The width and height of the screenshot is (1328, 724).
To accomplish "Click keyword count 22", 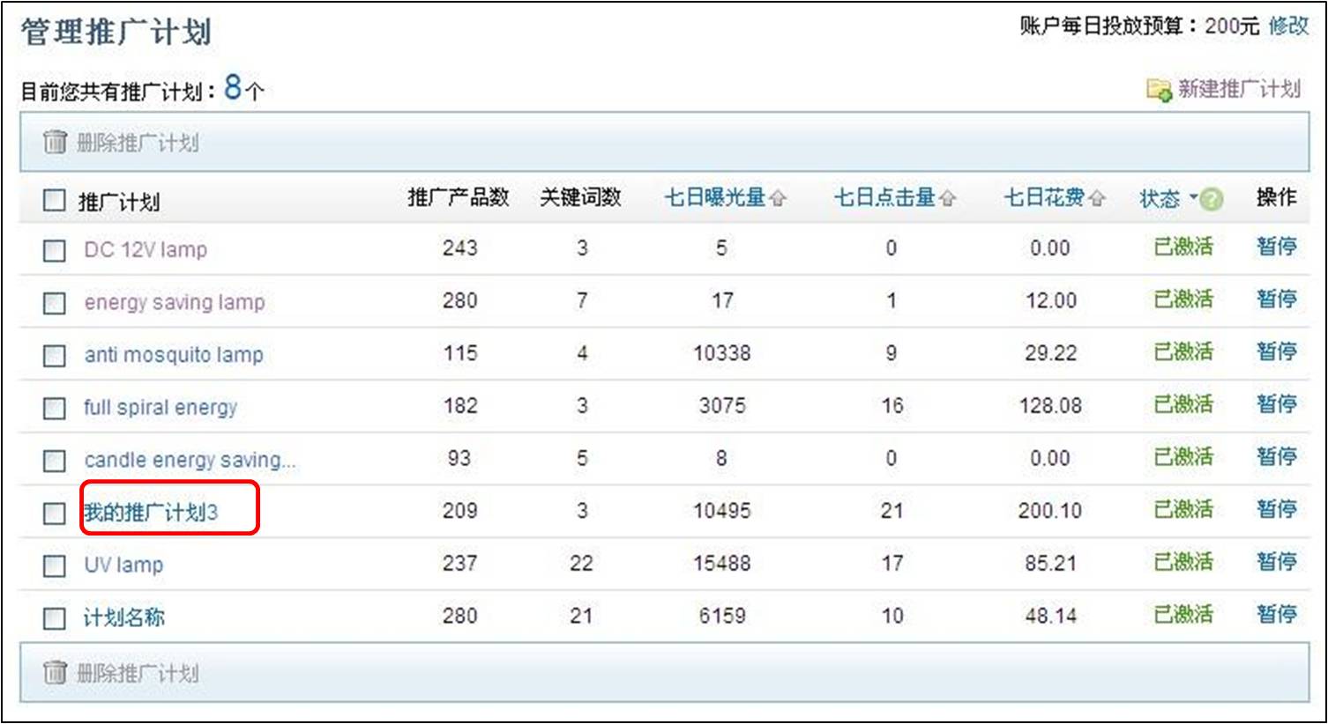I will click(x=581, y=563).
